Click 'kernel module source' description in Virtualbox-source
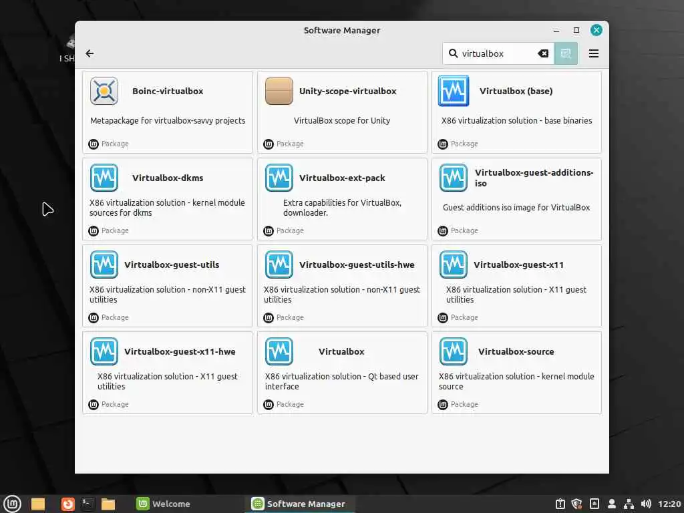Viewport: 684px width, 513px height. (x=516, y=381)
